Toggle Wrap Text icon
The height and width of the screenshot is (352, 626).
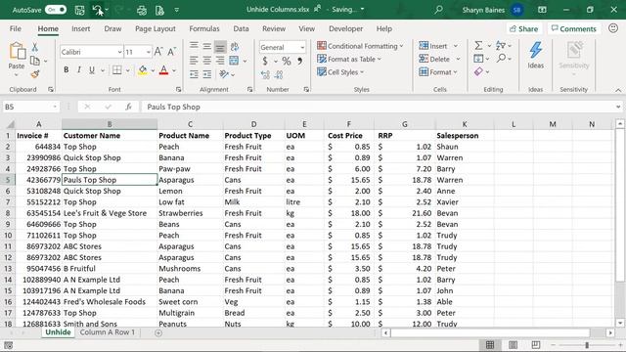[x=235, y=47]
